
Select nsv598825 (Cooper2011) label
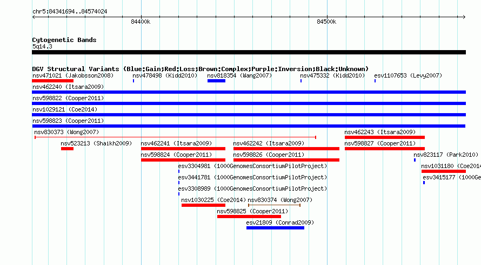click(252, 211)
